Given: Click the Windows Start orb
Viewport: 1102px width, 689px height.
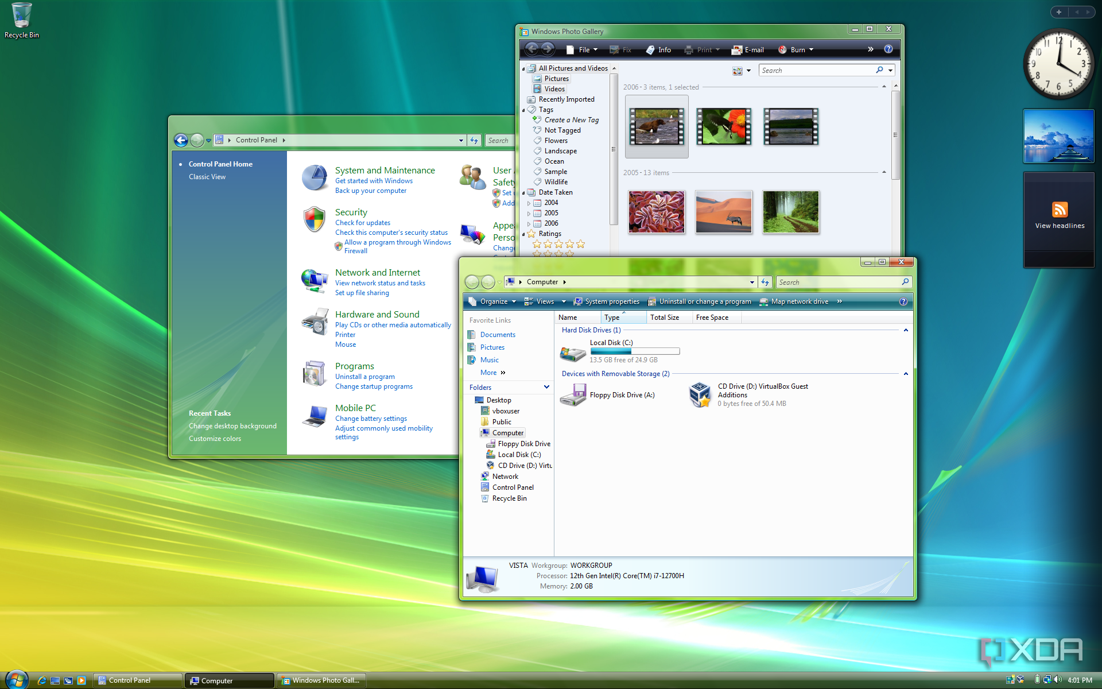Looking at the screenshot, I should tap(16, 680).
